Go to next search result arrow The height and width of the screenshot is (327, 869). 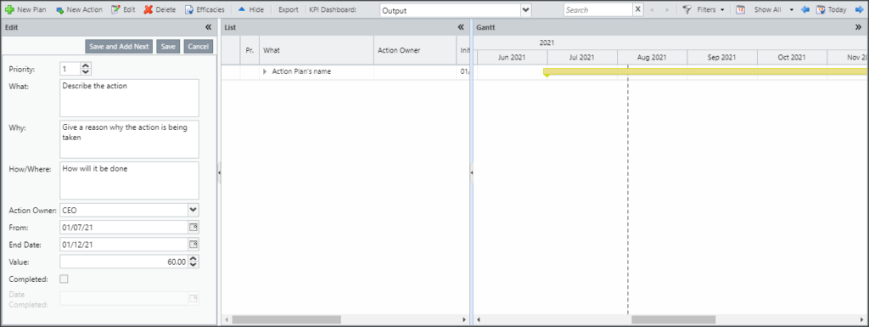click(x=667, y=10)
